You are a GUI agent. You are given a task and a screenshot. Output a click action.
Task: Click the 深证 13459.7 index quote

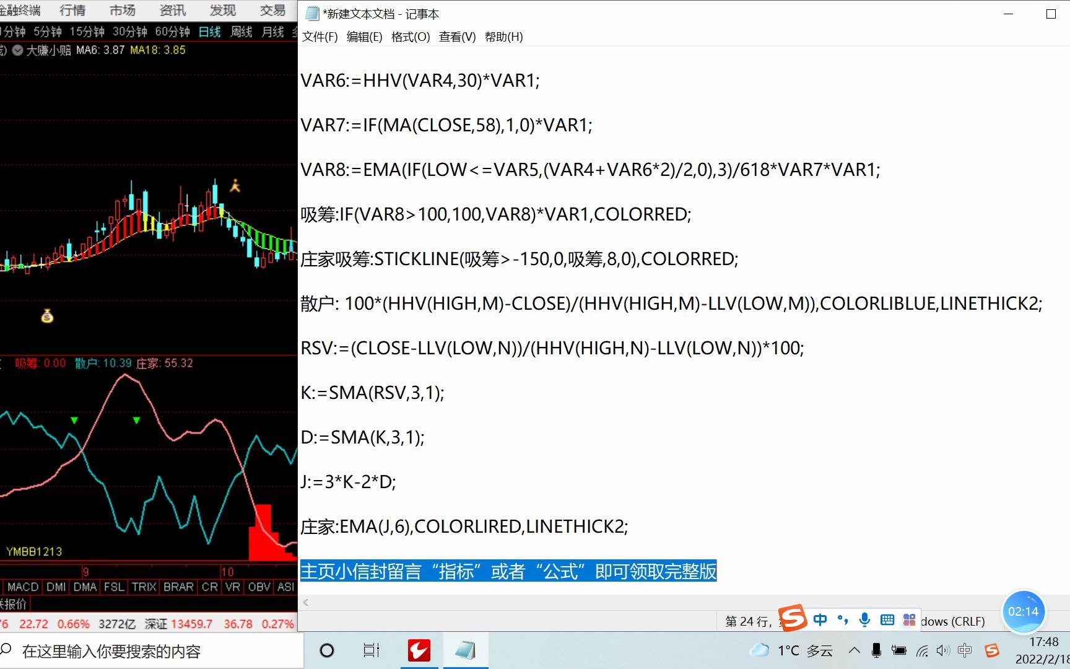pyautogui.click(x=178, y=624)
